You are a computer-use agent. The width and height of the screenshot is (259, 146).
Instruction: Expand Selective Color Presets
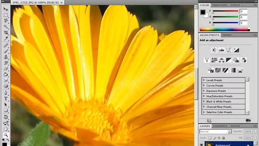204,112
